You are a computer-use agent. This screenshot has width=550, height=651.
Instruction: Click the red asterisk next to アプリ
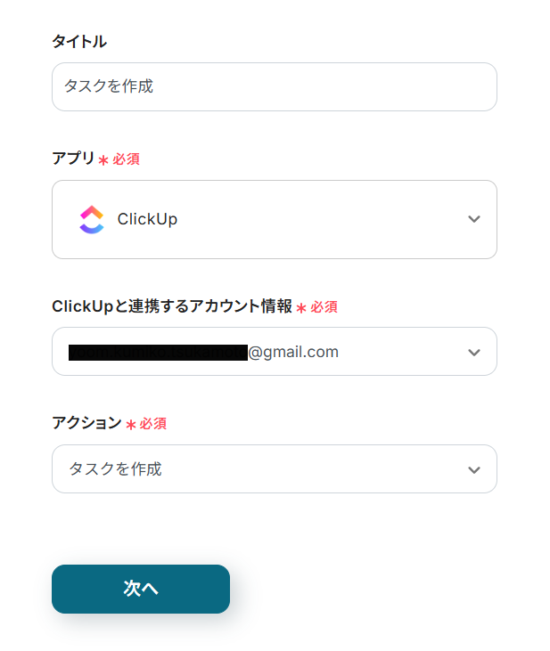(x=103, y=160)
